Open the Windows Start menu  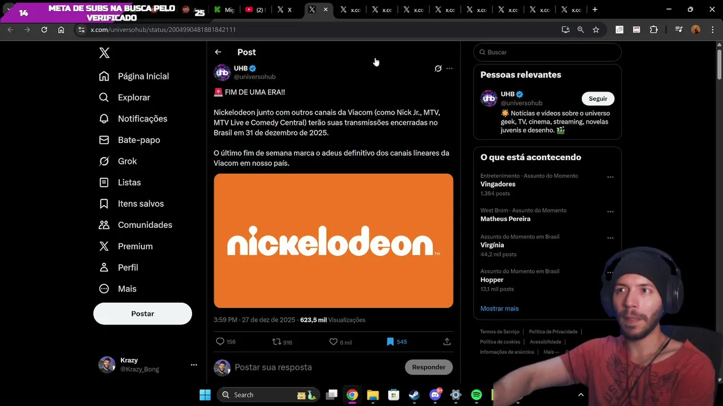(205, 395)
